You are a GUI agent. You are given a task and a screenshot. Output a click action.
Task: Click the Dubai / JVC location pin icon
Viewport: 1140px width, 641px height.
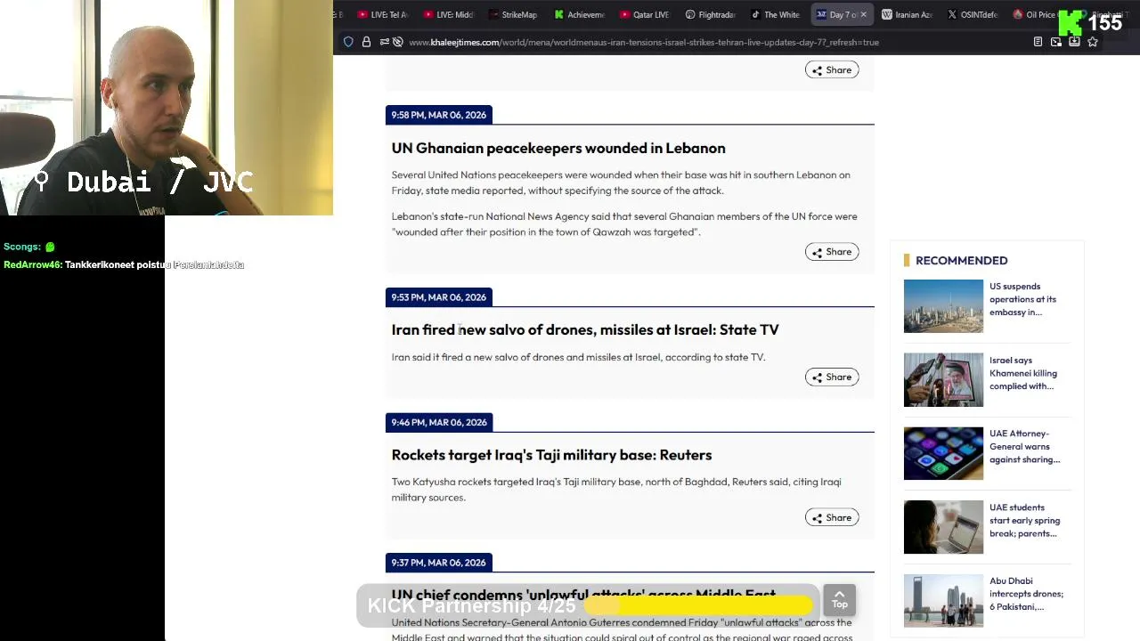(41, 181)
